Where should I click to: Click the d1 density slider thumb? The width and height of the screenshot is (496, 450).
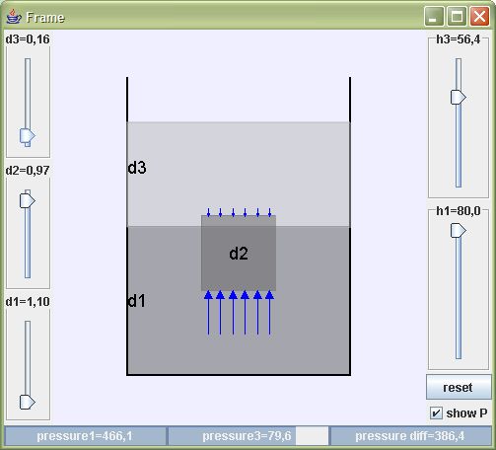coord(28,402)
